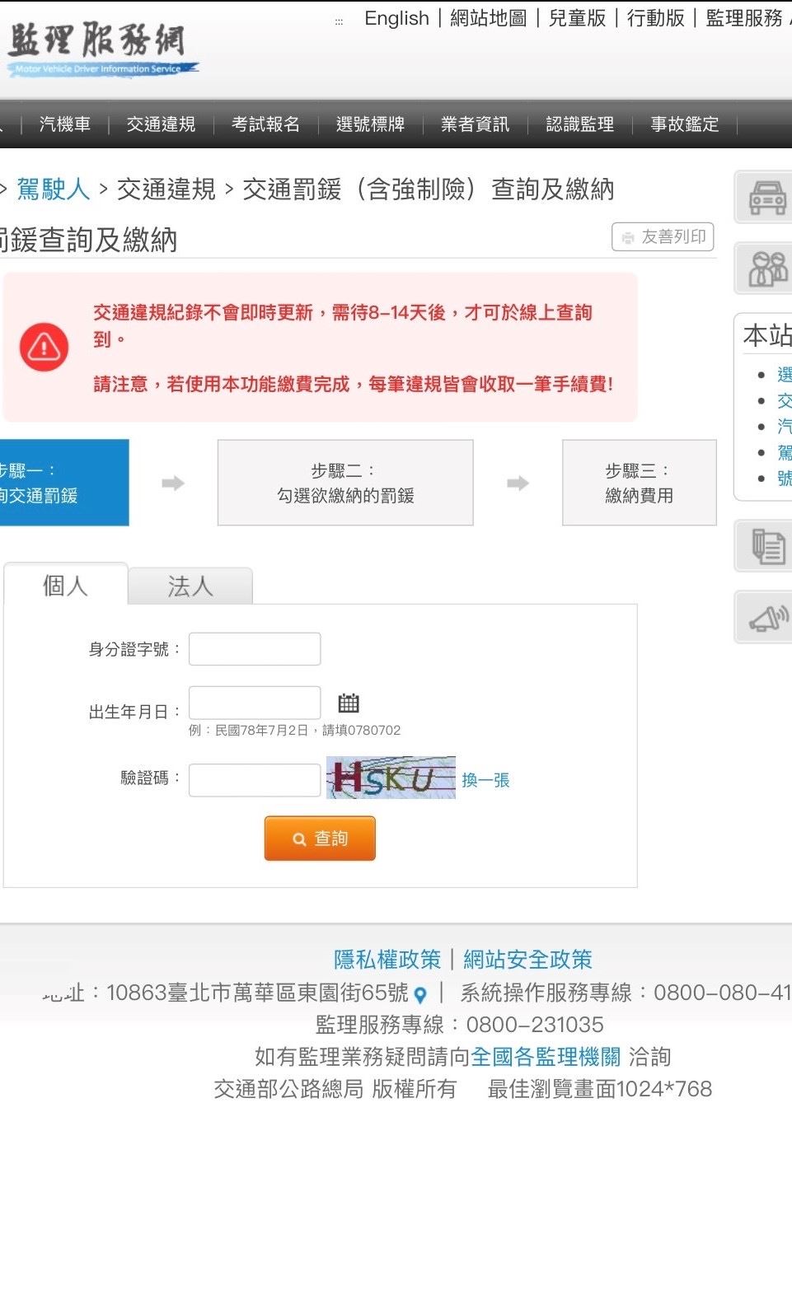Open the birth date calendar picker
792x1313 pixels.
(x=349, y=703)
